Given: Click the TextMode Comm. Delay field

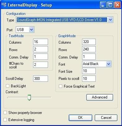Looking at the screenshot, I should 41,57.
